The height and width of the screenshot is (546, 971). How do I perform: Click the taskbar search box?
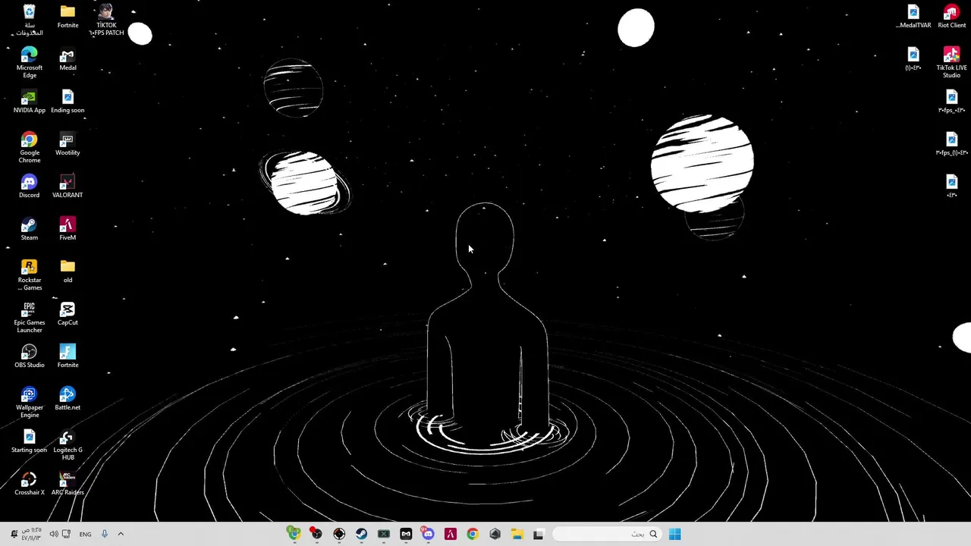[605, 534]
